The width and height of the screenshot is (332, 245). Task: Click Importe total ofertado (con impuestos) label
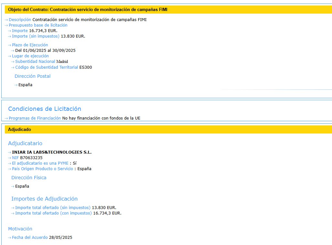[53, 213]
